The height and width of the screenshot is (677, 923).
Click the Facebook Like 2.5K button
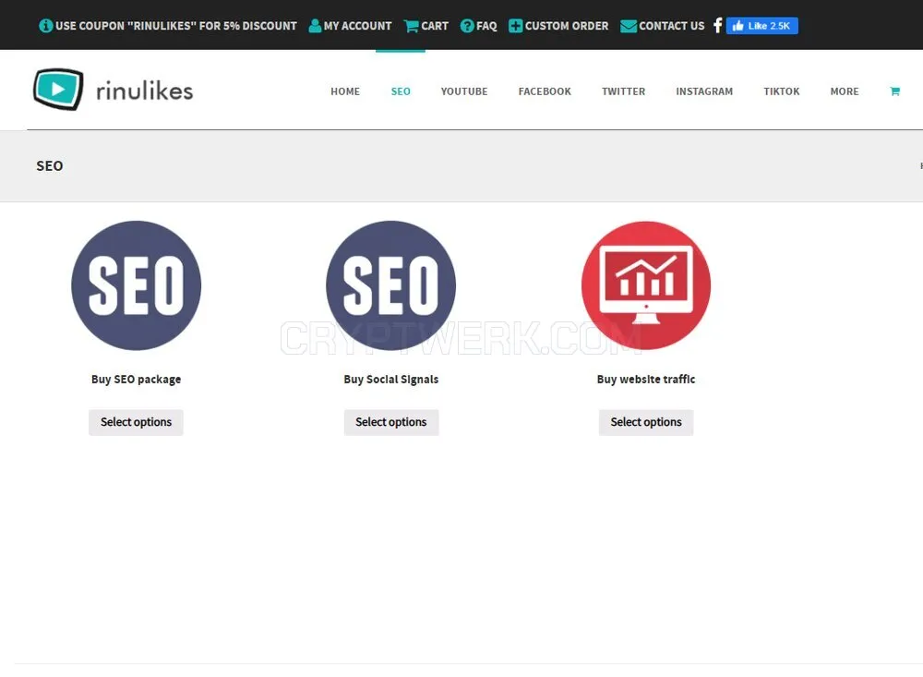click(x=761, y=26)
